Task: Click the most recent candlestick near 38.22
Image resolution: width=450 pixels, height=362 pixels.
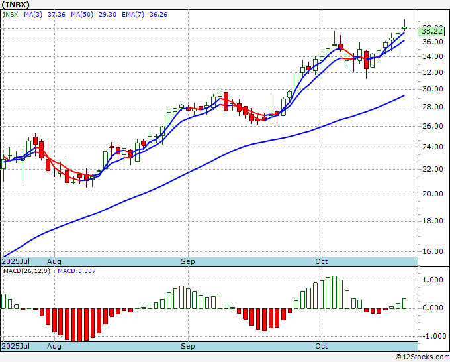Action: [404, 27]
